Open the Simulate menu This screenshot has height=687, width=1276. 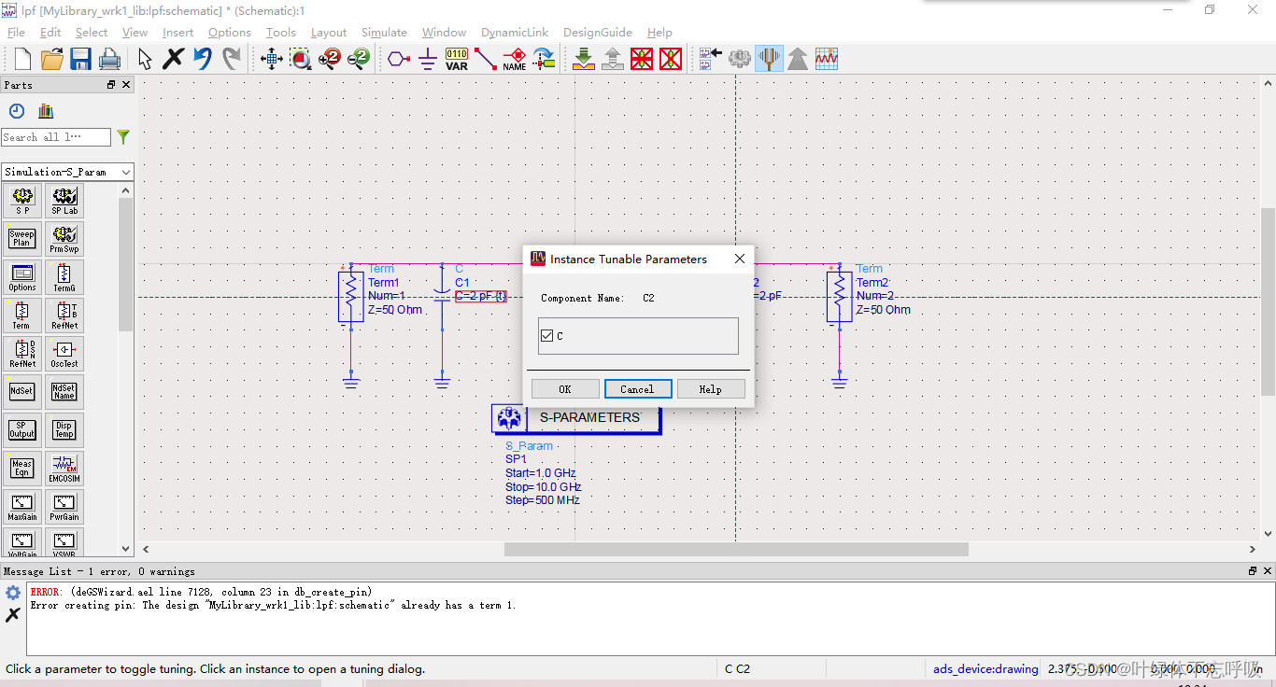384,32
